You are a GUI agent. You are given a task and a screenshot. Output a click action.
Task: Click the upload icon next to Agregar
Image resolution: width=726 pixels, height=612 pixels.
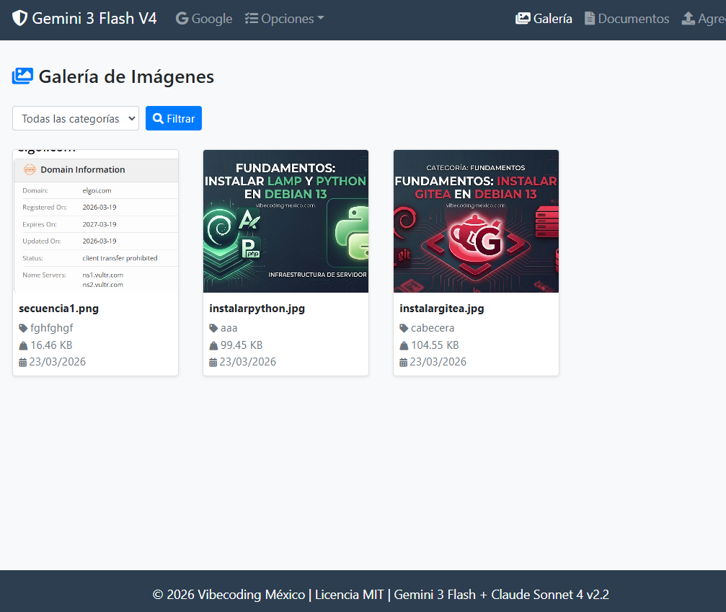[x=689, y=19]
